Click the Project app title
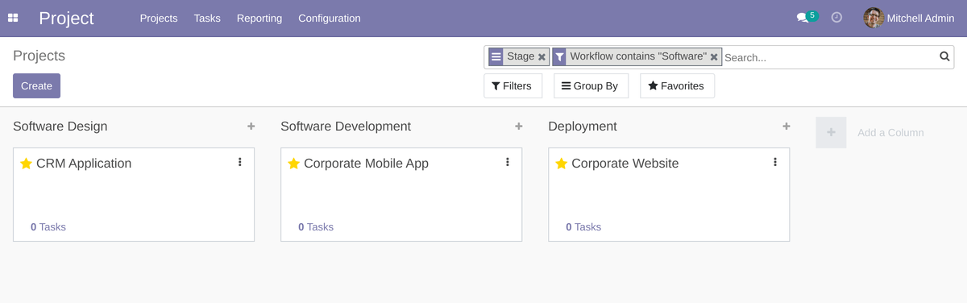The image size is (967, 303). pos(66,18)
